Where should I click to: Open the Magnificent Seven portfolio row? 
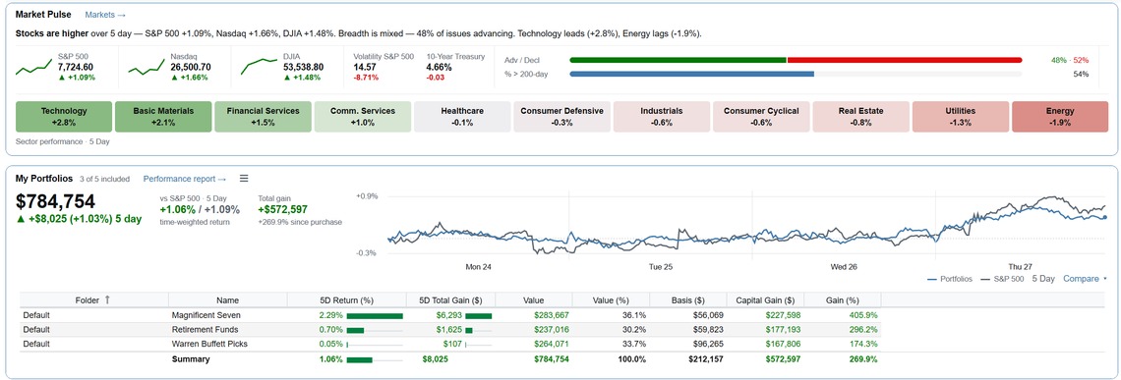tap(450, 315)
